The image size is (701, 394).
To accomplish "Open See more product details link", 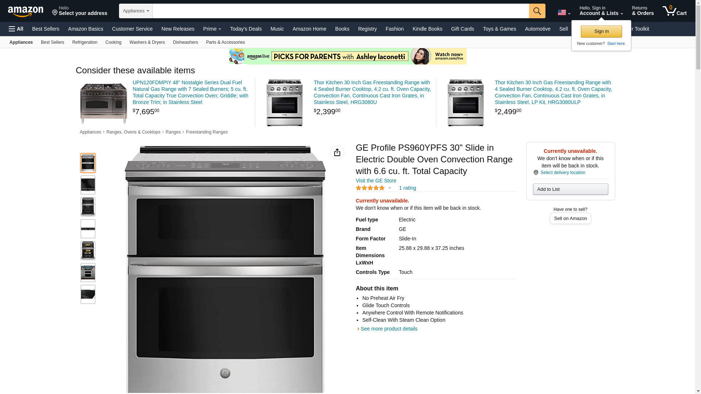I will (x=389, y=329).
